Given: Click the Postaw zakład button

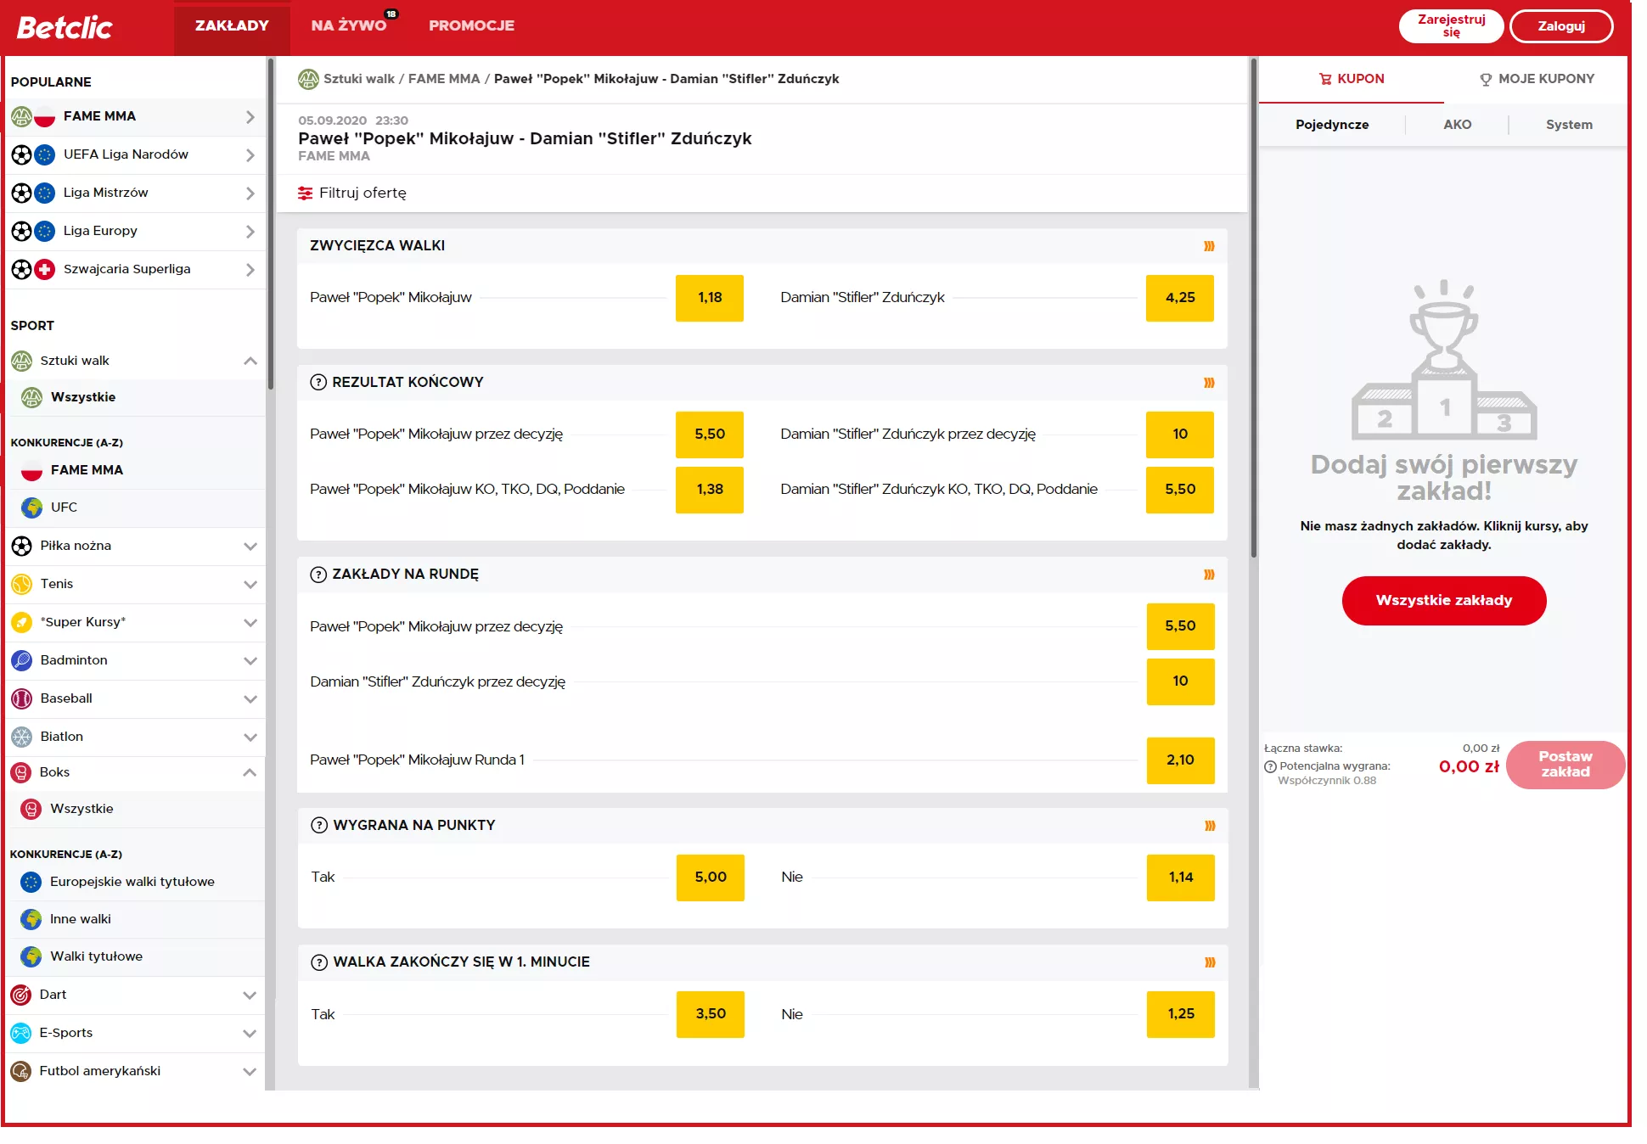Looking at the screenshot, I should click(1565, 765).
